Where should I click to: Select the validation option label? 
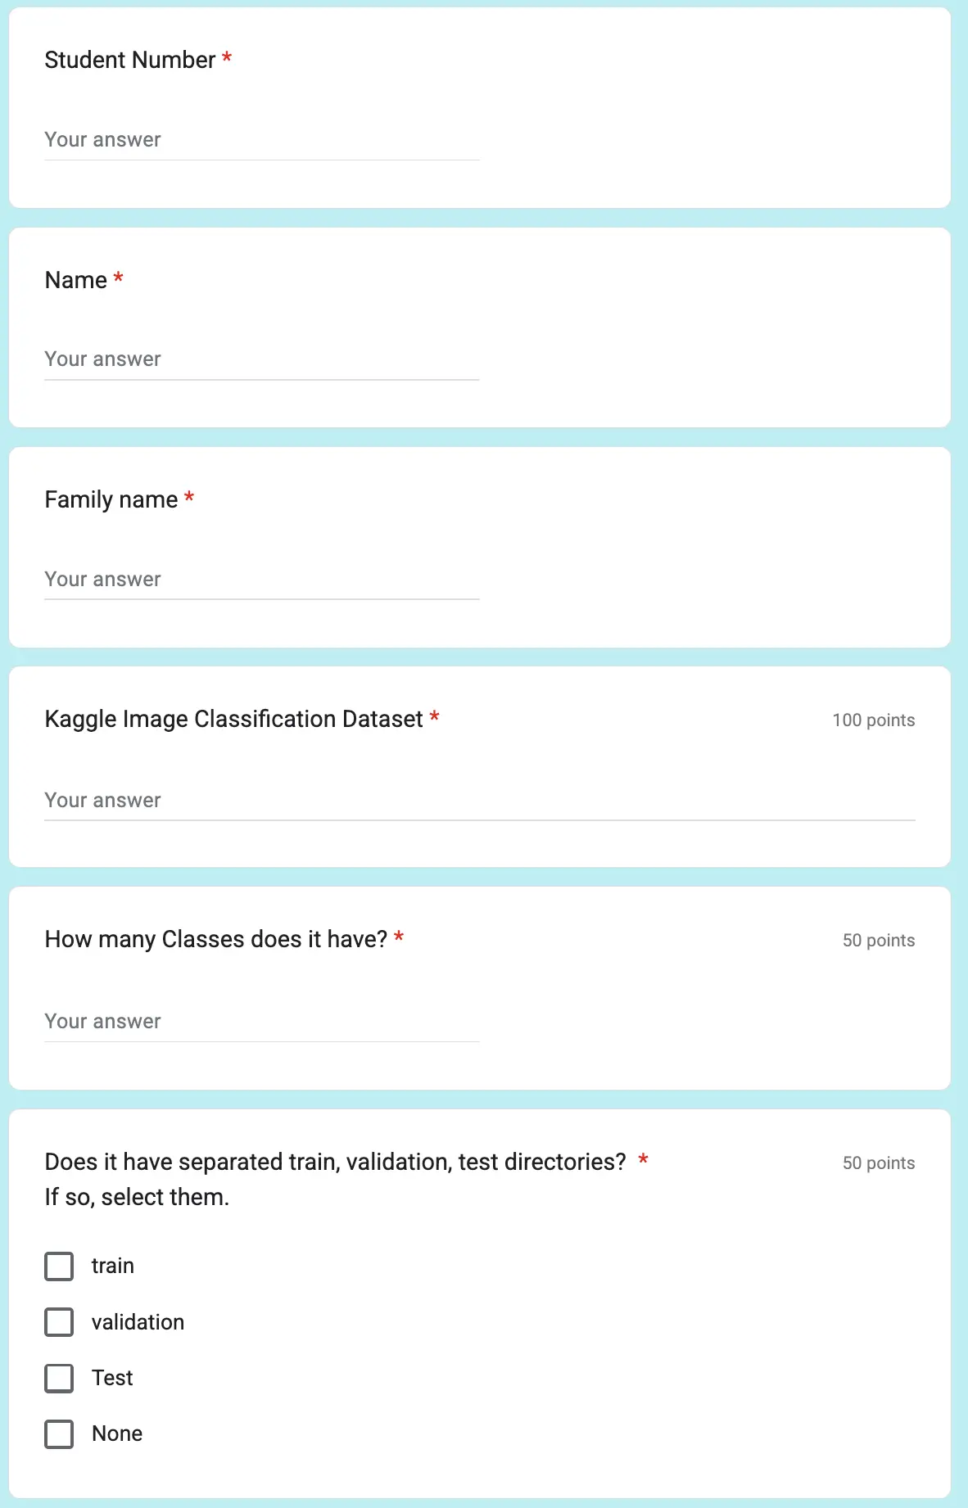pos(138,1321)
